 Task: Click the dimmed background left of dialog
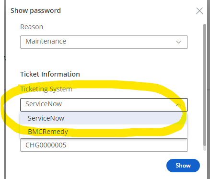pyautogui.click(x=2, y=89)
